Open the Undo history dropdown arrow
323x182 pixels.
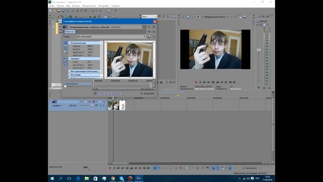(96, 11)
